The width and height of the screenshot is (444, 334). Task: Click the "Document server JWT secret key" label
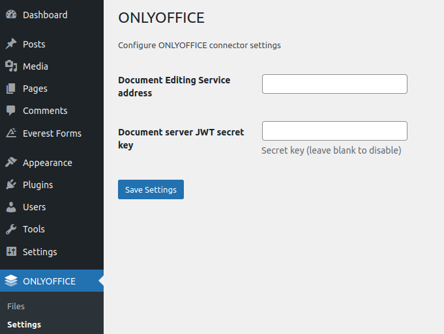click(x=181, y=139)
